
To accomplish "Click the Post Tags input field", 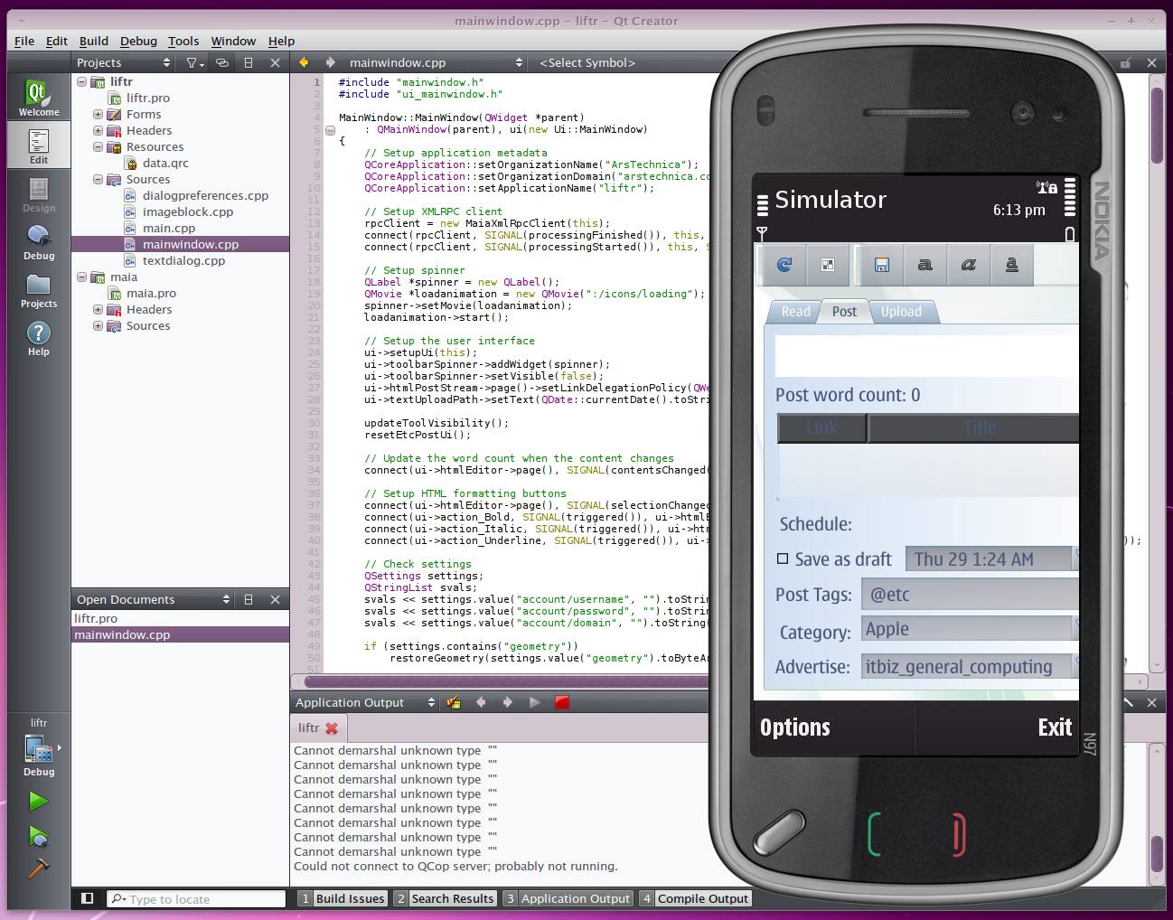I will click(970, 595).
